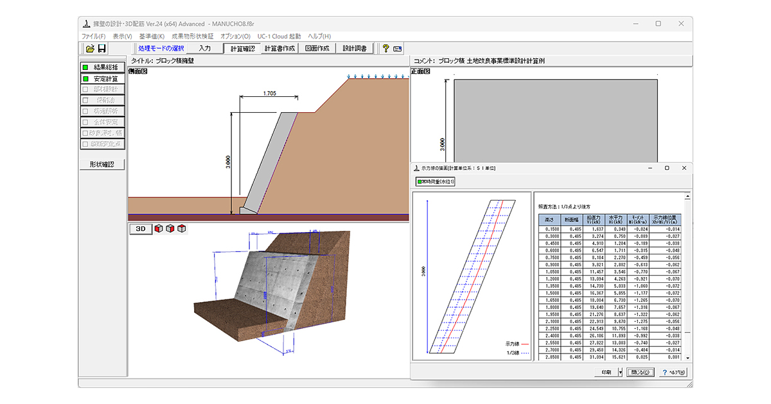
Task: Click the 形状確認 button
Action: click(x=102, y=164)
